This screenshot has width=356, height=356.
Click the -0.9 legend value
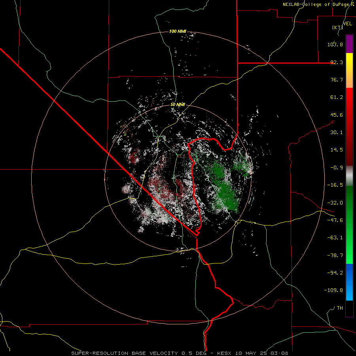[337, 168]
